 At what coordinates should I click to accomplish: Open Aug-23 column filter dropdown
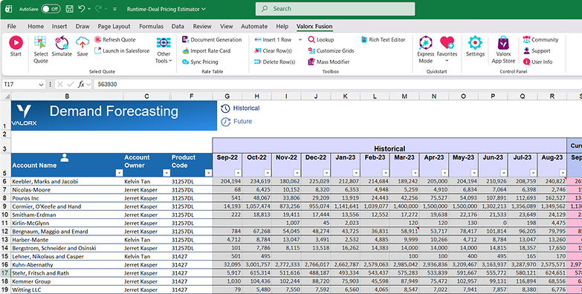(563, 173)
